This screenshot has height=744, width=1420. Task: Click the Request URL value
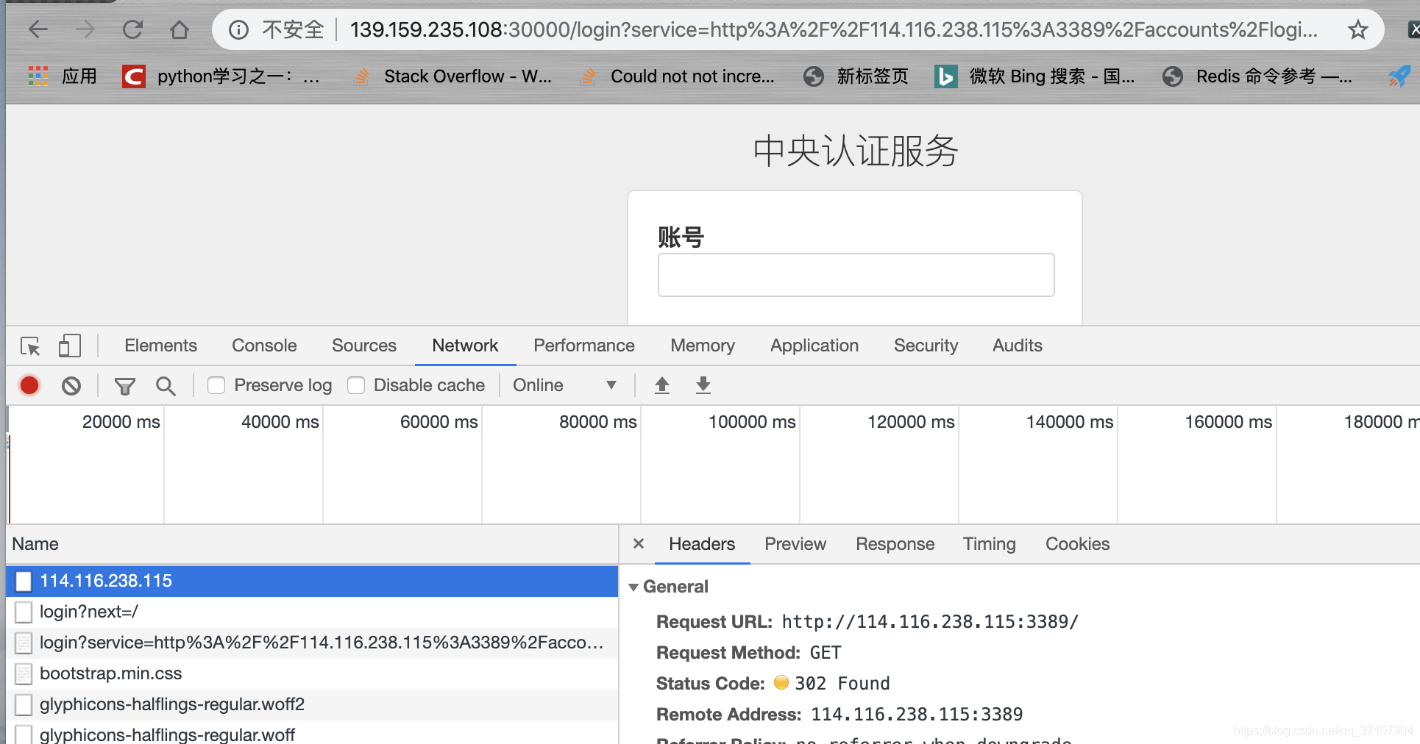pos(929,622)
